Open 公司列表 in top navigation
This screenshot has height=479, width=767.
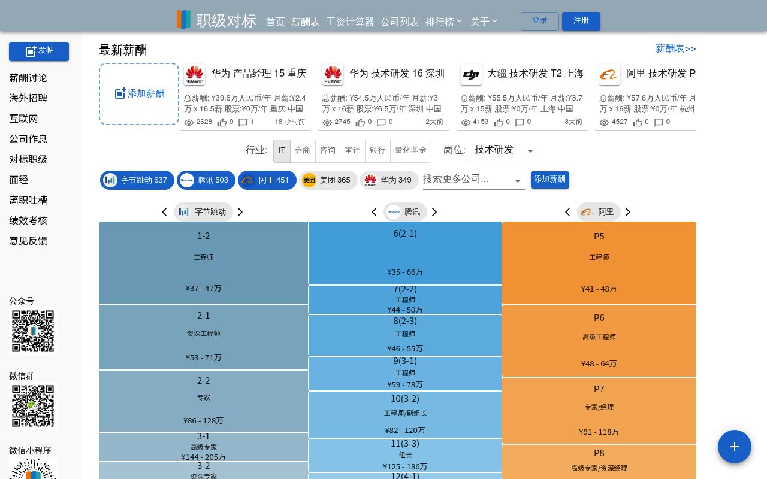[x=400, y=22]
